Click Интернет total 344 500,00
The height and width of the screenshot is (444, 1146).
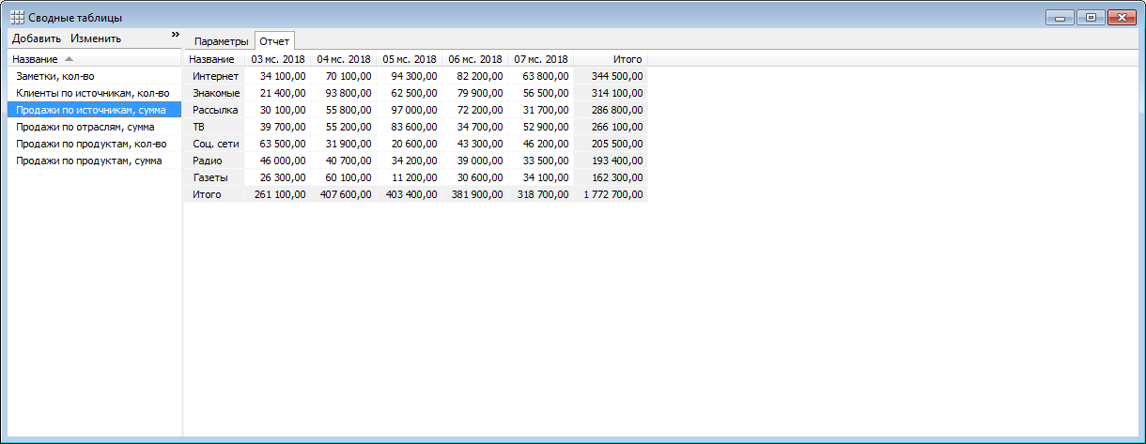coord(611,76)
